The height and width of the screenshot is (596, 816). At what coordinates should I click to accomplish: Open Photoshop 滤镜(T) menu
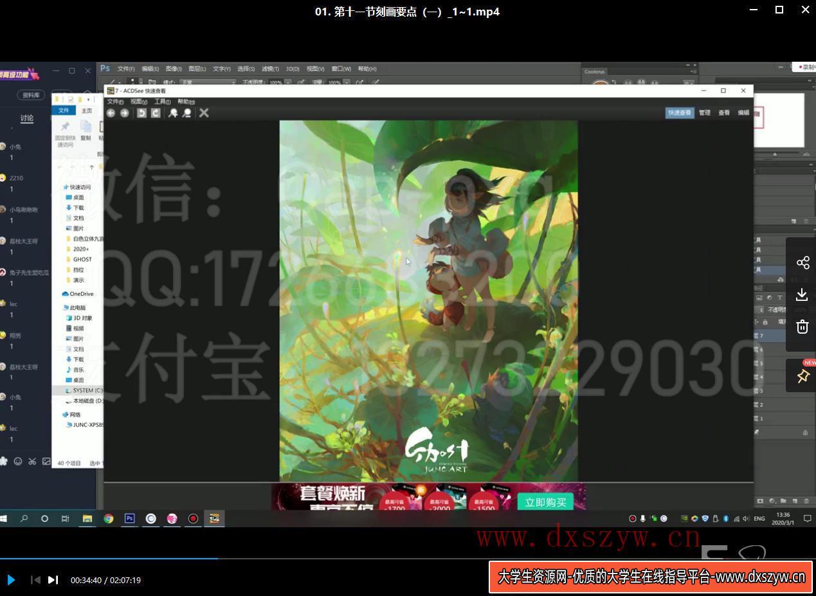click(270, 69)
